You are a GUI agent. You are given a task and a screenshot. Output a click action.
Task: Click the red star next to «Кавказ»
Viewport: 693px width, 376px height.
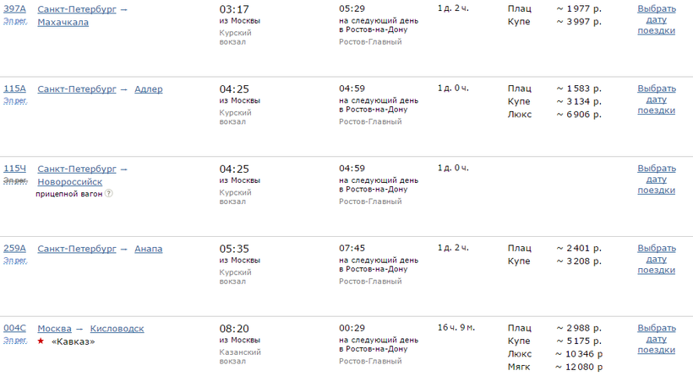(x=41, y=341)
